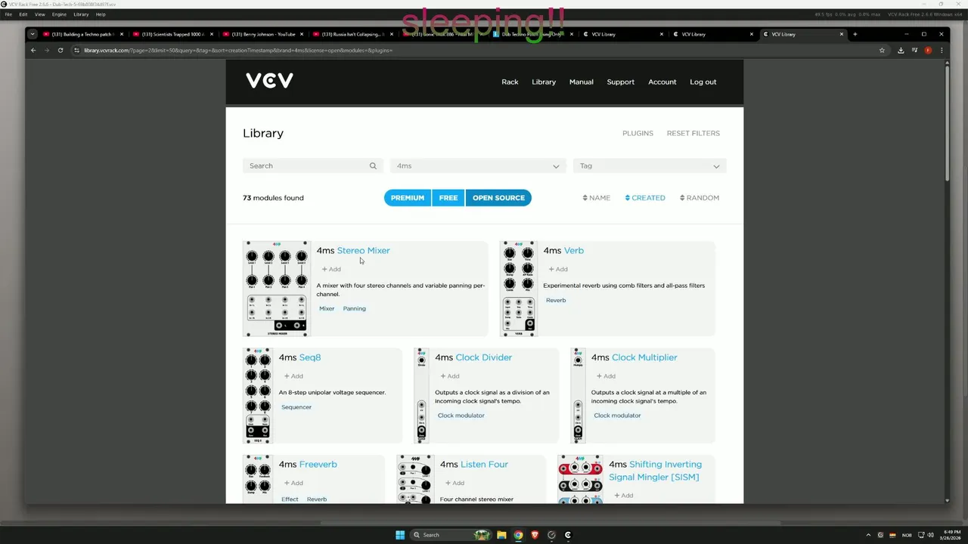Image resolution: width=968 pixels, height=544 pixels.
Task: Open the browser three-dot menu
Action: click(x=942, y=50)
